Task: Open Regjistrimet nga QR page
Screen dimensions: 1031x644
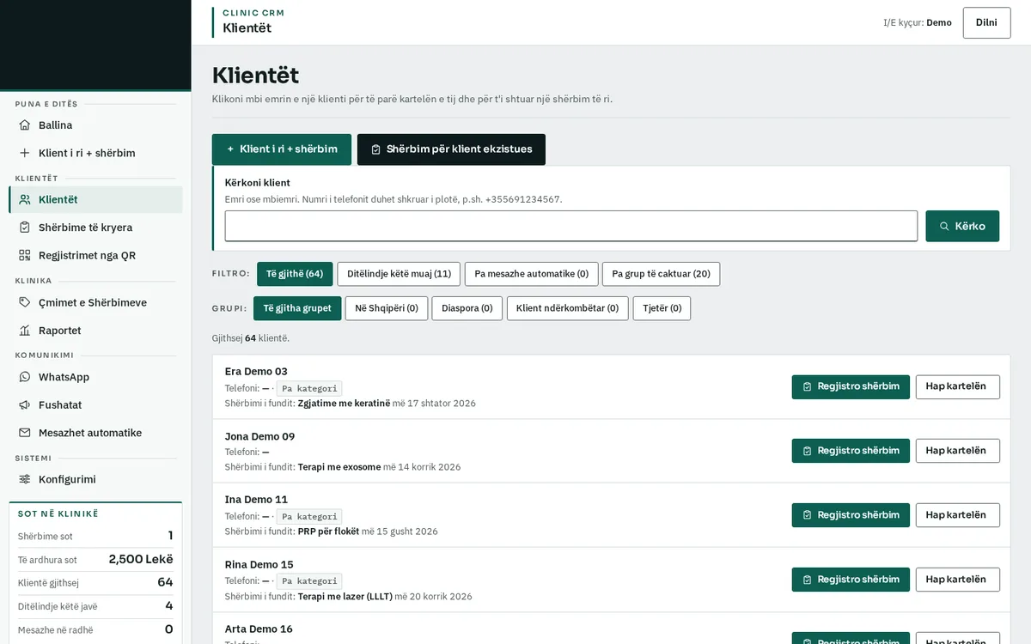Action: click(x=95, y=255)
